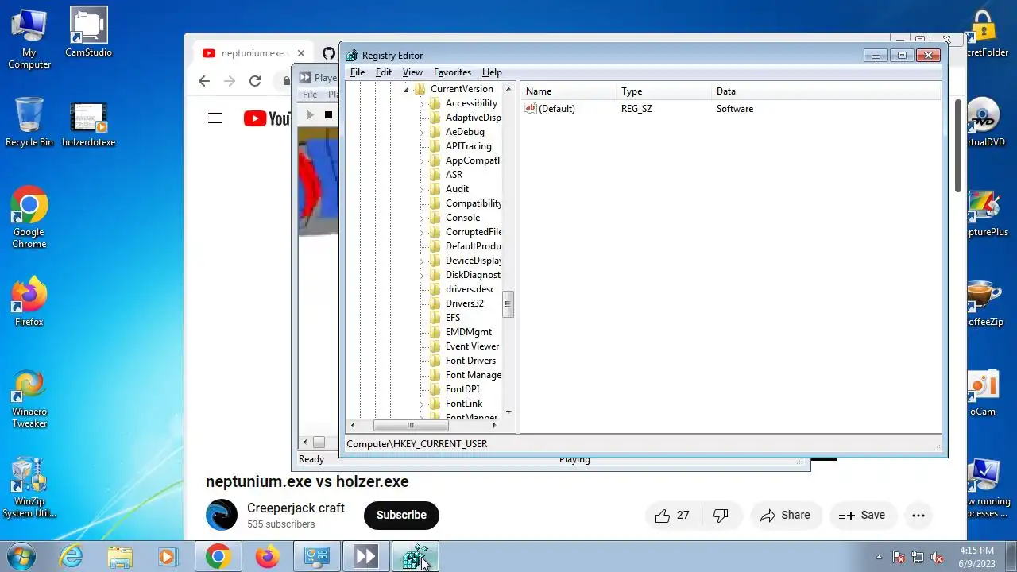Expand the Accessibility registry key

422,104
